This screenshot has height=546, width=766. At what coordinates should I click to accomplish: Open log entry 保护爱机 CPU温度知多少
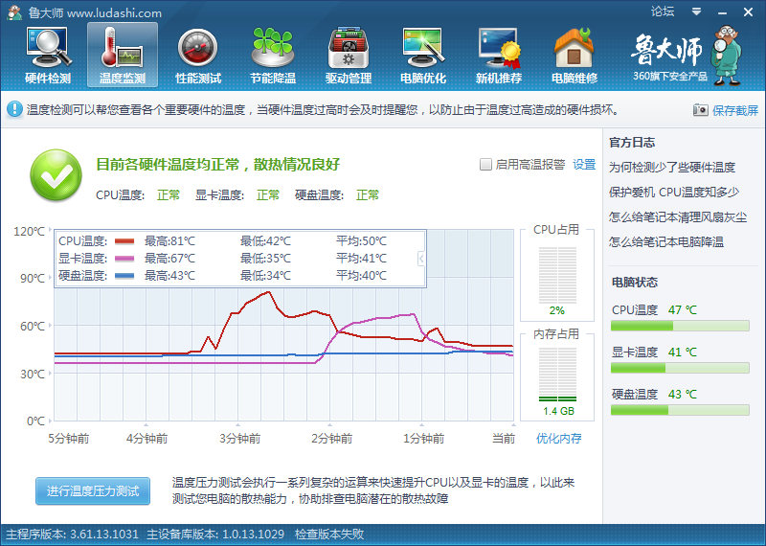(674, 193)
